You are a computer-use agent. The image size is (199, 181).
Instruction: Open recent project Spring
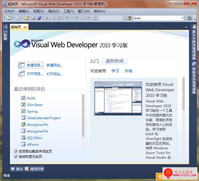coord(32,111)
